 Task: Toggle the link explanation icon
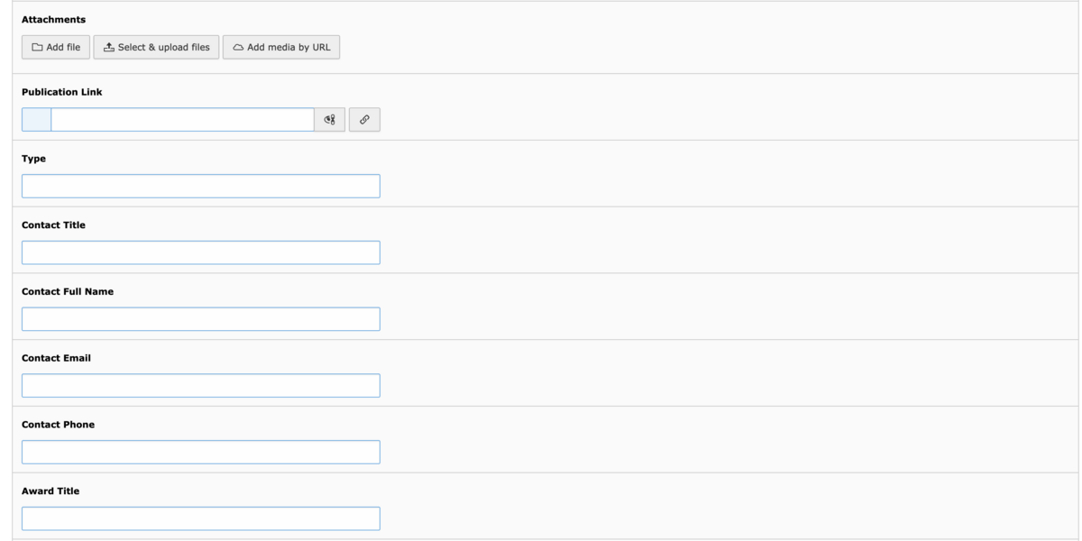pyautogui.click(x=329, y=120)
